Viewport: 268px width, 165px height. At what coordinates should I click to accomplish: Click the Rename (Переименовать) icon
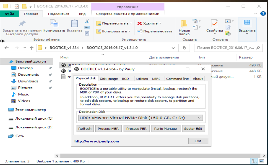[x=139, y=31]
